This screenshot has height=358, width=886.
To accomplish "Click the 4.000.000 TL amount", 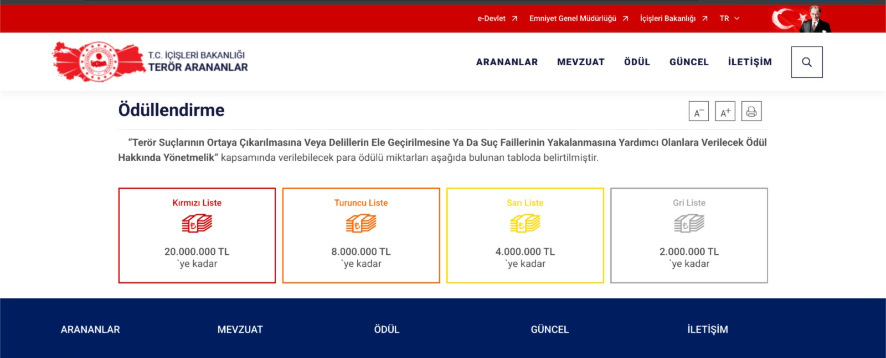I will pos(525,252).
